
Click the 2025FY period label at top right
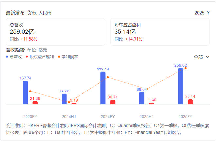pyautogui.click(x=202, y=13)
